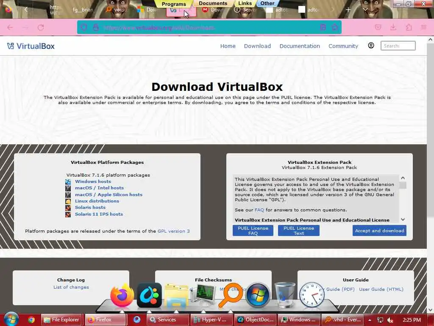Open ObjectDock colorful icon in the dock
Image resolution: width=434 pixels, height=326 pixels.
click(149, 295)
